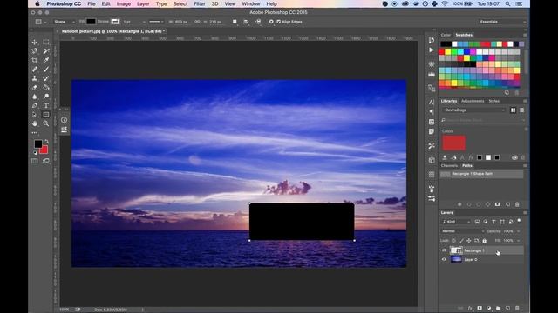This screenshot has height=313, width=558.
Task: Select the Brush tool
Action: (46, 70)
